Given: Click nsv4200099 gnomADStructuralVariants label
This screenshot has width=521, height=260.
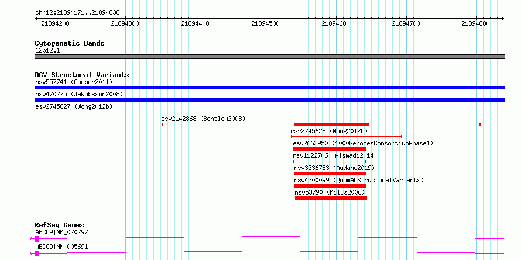Looking at the screenshot, I should pos(359,180).
